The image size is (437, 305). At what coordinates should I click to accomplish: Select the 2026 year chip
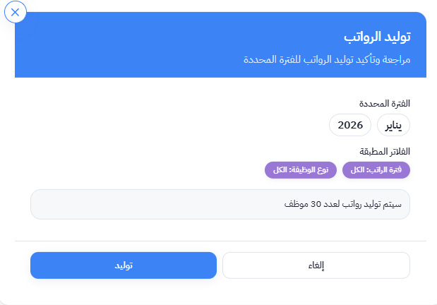pos(350,125)
